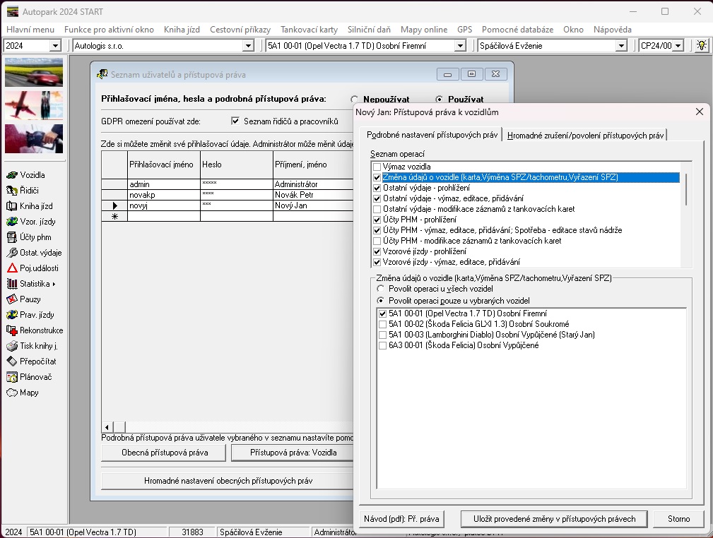Open Návod (pdf): Př. práva

(401, 519)
